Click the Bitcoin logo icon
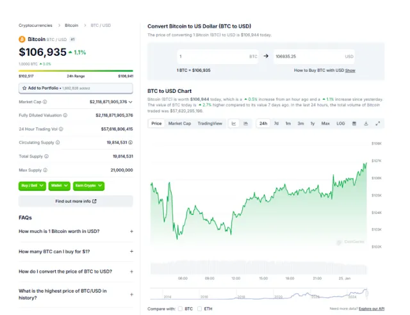Screen dimensions: 410x315 21,39
